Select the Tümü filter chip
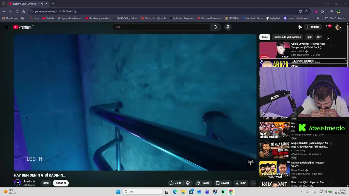 pos(265,37)
